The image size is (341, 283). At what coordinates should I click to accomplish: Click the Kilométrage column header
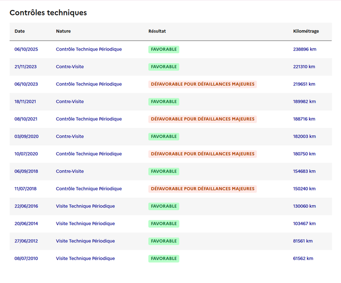click(x=306, y=31)
